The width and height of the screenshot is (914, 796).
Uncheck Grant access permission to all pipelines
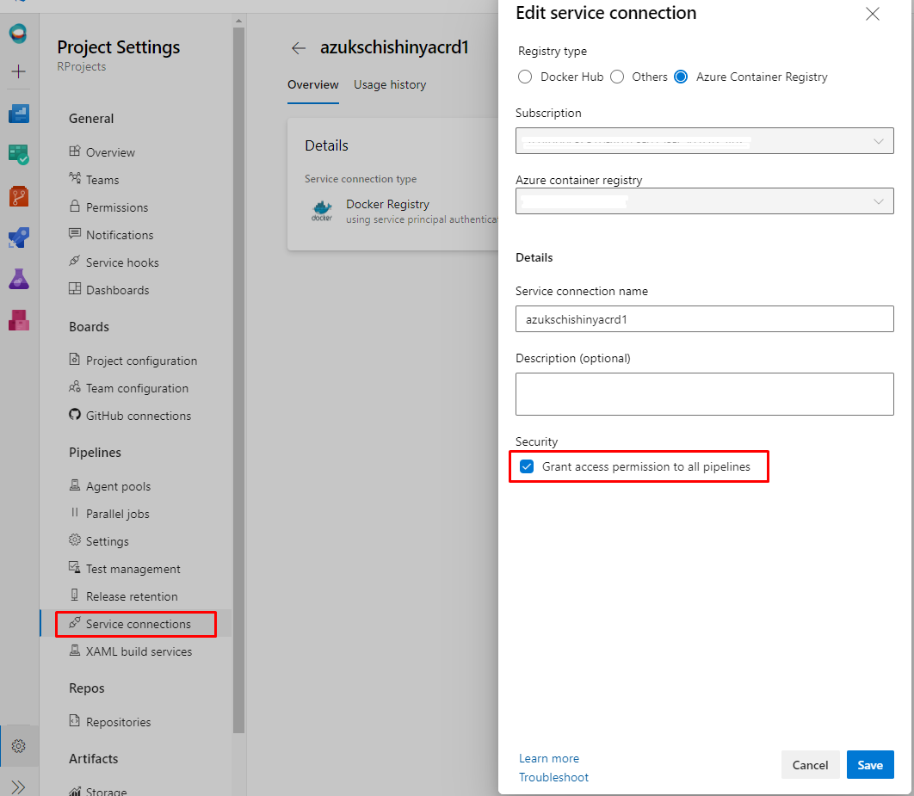pyautogui.click(x=527, y=466)
